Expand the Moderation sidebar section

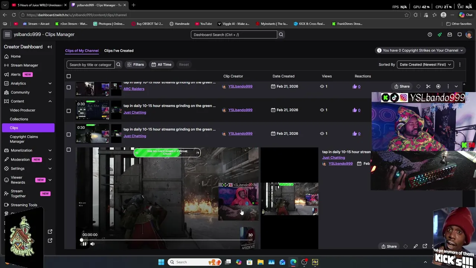50,159
